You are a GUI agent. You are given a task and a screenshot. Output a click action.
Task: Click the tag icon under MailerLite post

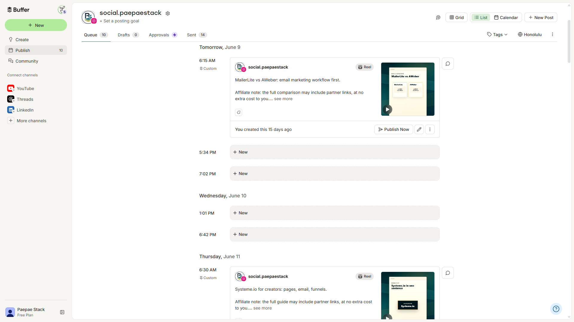pyautogui.click(x=239, y=112)
